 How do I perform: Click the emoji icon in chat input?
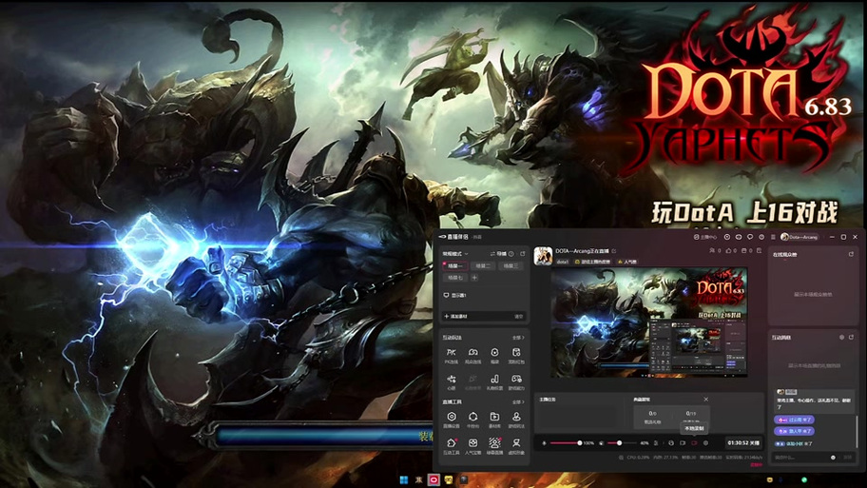click(x=833, y=457)
